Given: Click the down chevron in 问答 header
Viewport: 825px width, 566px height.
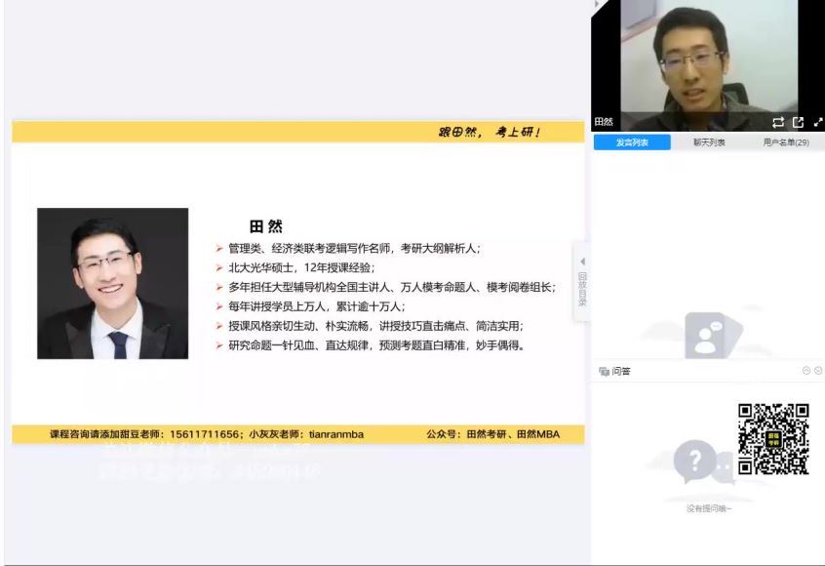Looking at the screenshot, I should point(818,371).
